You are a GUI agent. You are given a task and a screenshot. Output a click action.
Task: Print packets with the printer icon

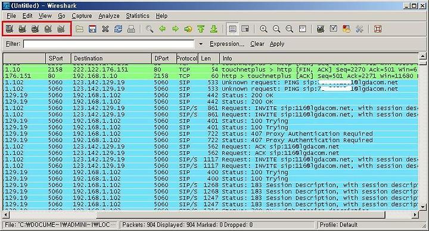pyautogui.click(x=131, y=29)
